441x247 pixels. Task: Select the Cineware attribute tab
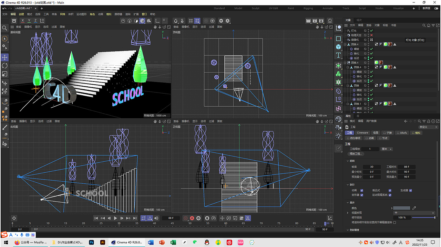tap(362, 132)
